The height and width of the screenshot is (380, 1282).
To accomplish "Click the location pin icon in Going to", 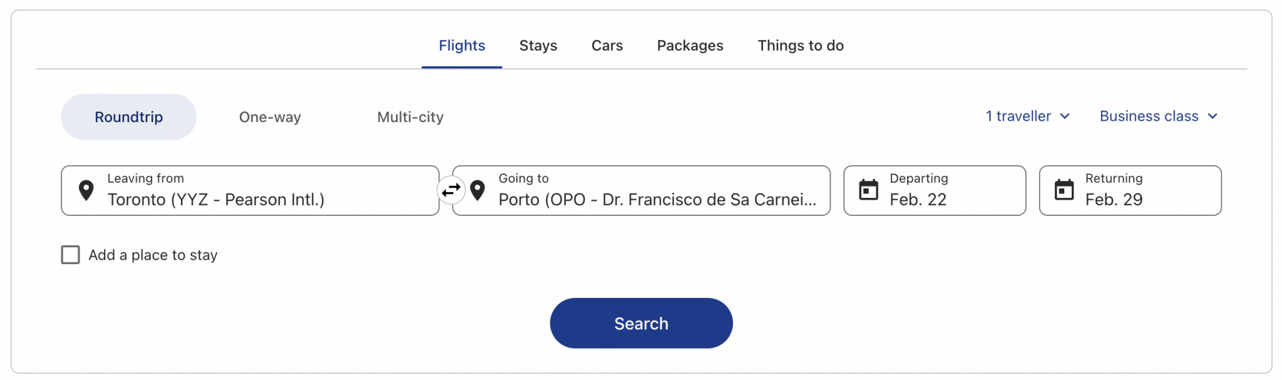I will click(478, 190).
